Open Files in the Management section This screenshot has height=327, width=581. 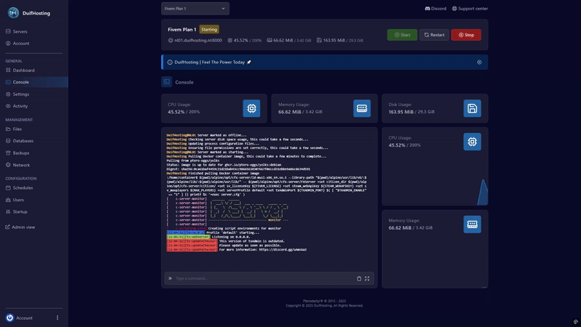(17, 129)
